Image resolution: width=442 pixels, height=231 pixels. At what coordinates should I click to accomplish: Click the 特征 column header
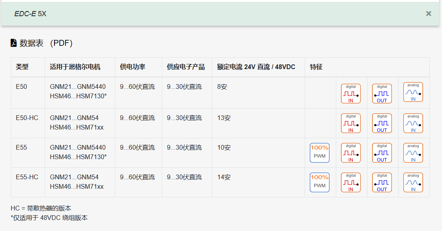point(316,67)
